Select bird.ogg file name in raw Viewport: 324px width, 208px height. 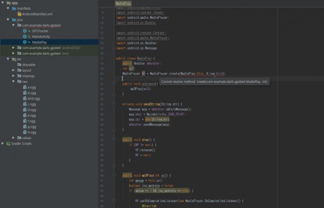point(33,99)
